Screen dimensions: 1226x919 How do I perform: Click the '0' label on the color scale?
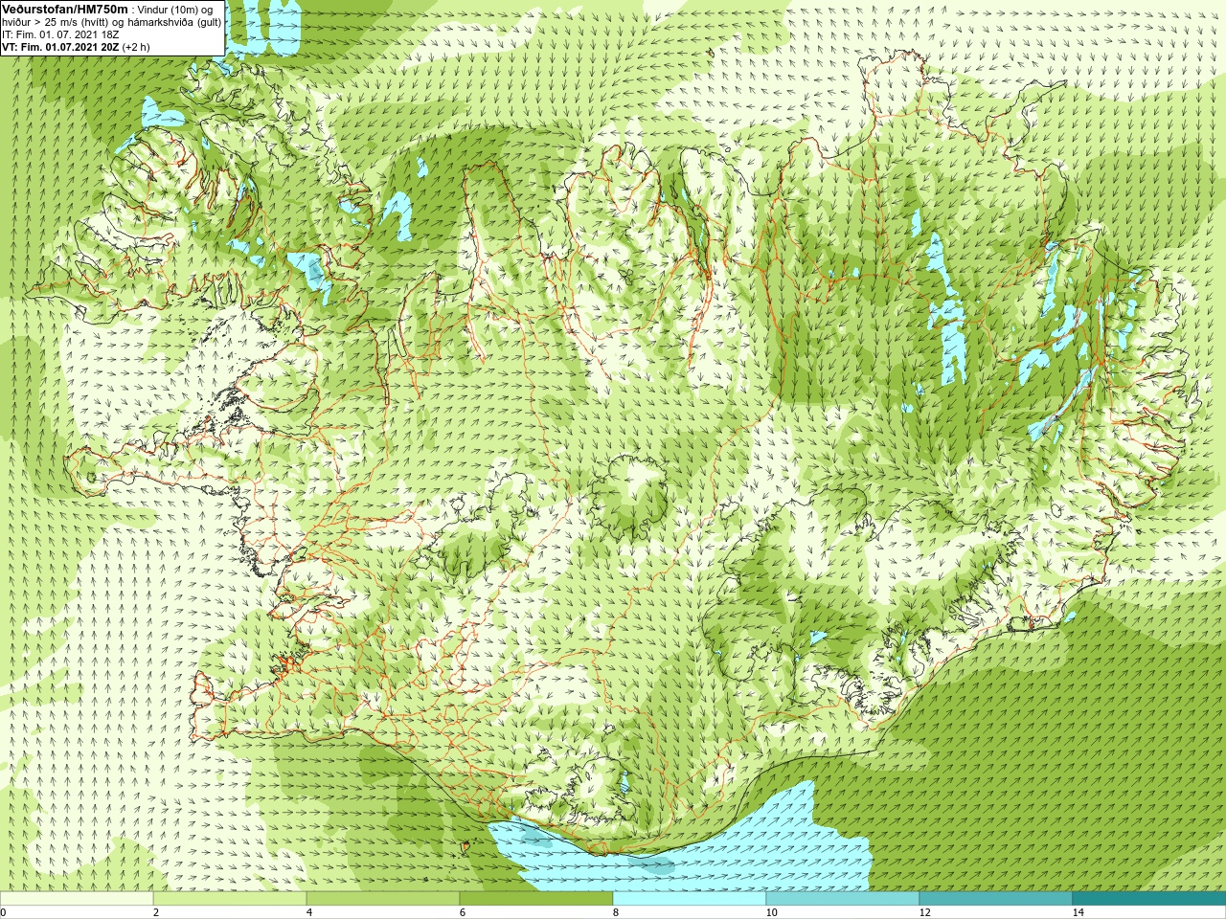3,912
